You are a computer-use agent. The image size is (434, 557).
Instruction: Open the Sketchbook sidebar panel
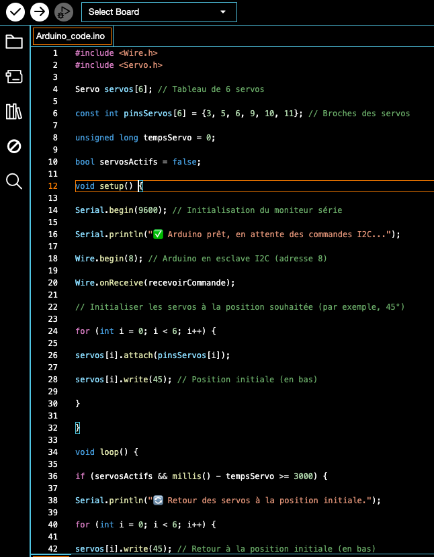coord(13,42)
